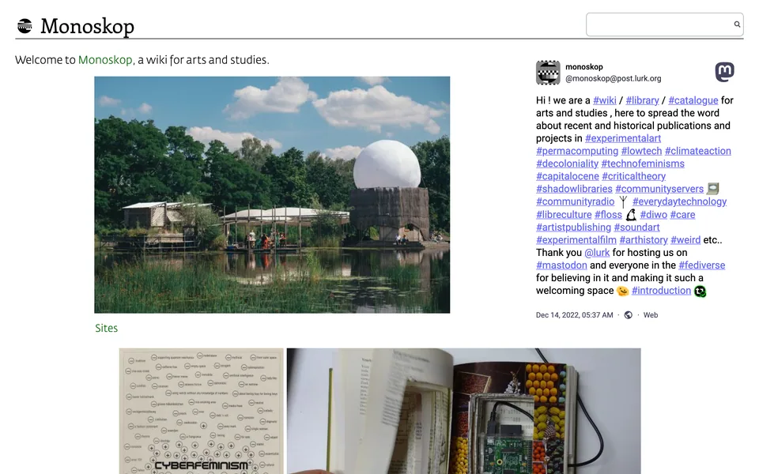Follow the #libreculture hashtag

pos(564,214)
